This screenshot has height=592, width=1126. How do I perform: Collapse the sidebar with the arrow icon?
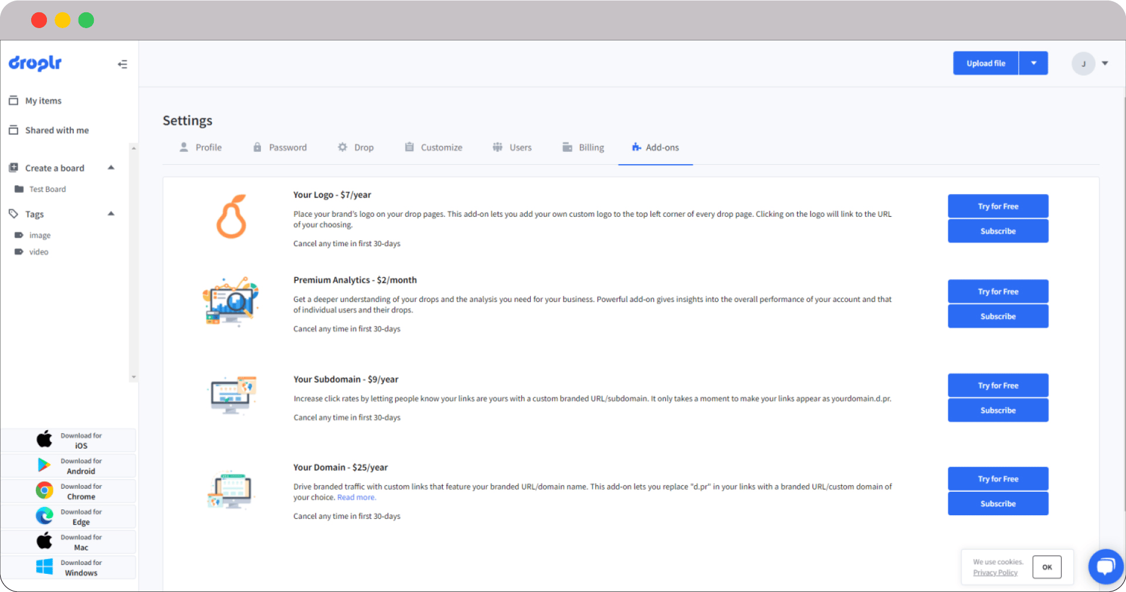tap(122, 64)
